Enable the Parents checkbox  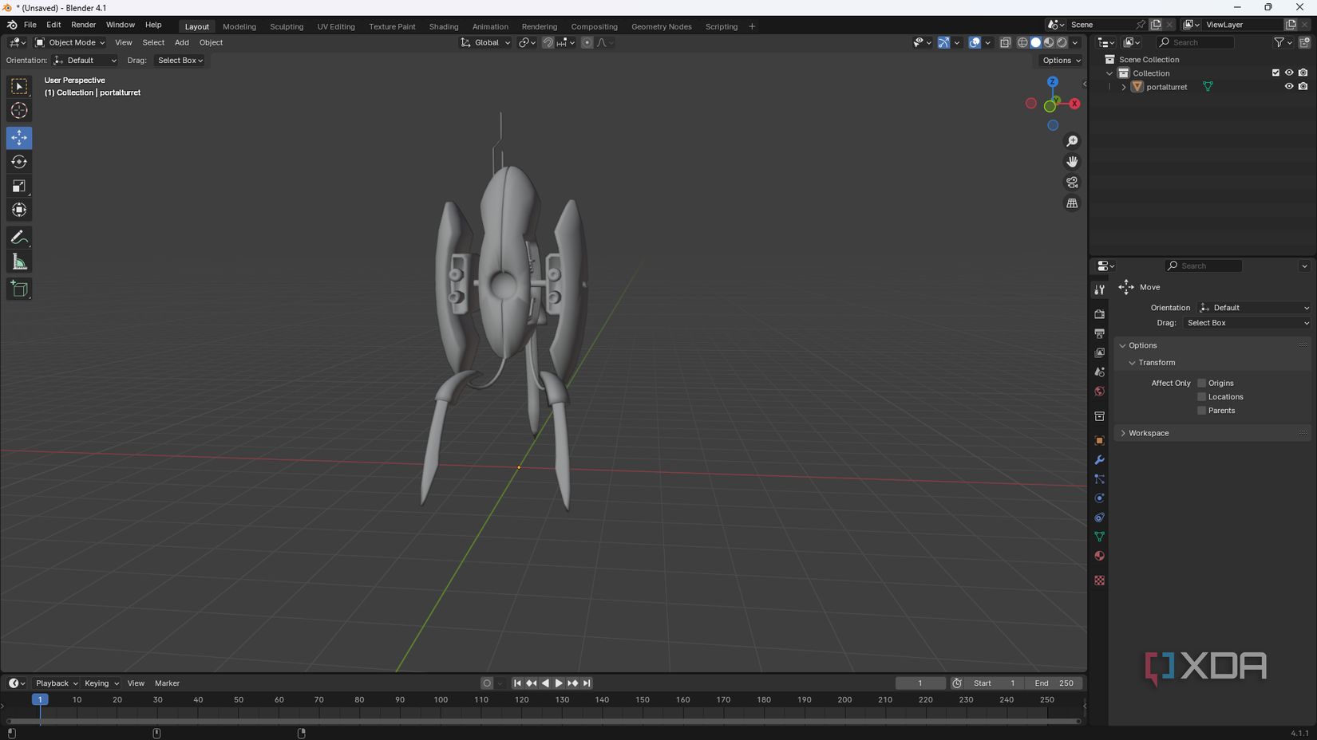pos(1201,411)
